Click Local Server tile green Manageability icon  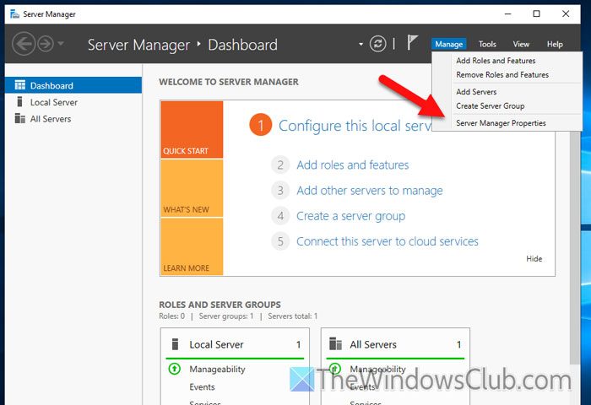(x=175, y=369)
